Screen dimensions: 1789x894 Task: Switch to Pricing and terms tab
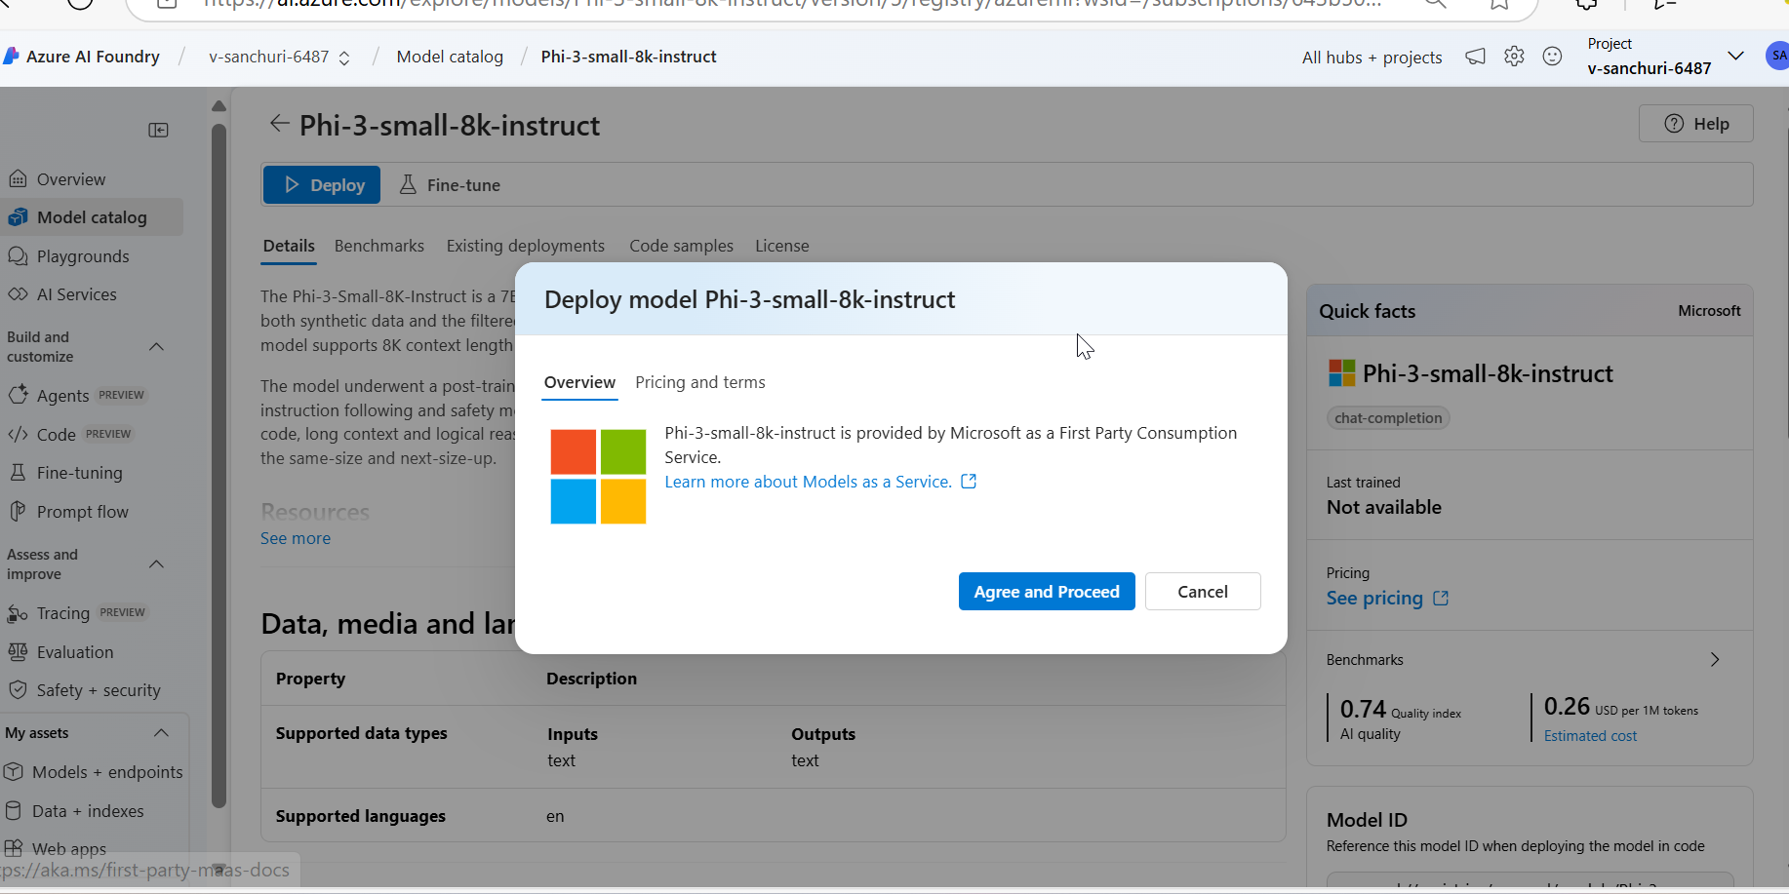point(700,382)
